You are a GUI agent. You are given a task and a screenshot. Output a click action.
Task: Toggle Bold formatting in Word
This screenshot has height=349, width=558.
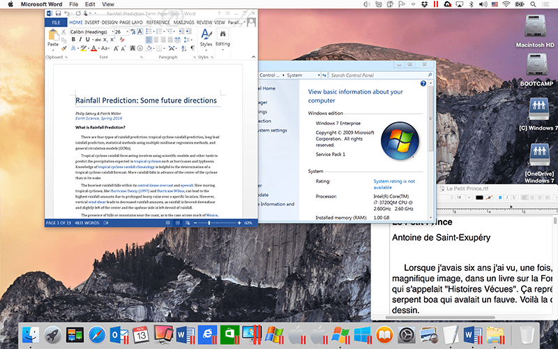tap(73, 40)
